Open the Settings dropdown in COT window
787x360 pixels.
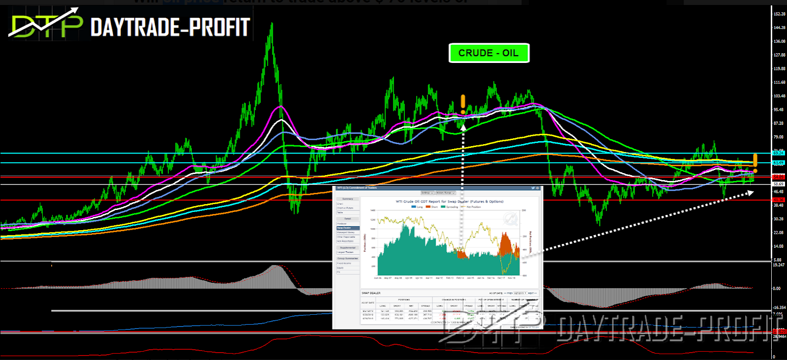pyautogui.click(x=427, y=193)
